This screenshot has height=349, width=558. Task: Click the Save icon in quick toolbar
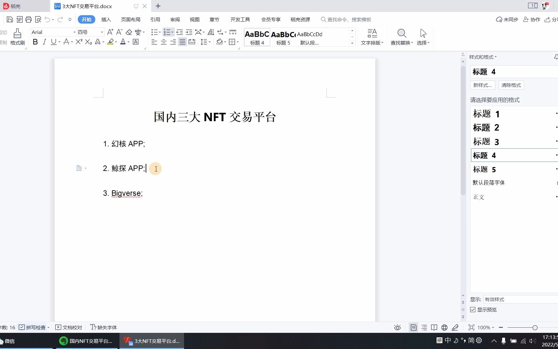coord(10,19)
